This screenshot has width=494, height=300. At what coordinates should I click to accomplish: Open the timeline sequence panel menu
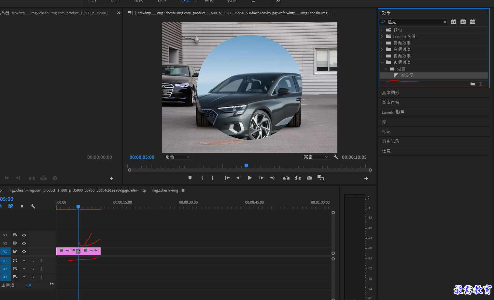[183, 190]
